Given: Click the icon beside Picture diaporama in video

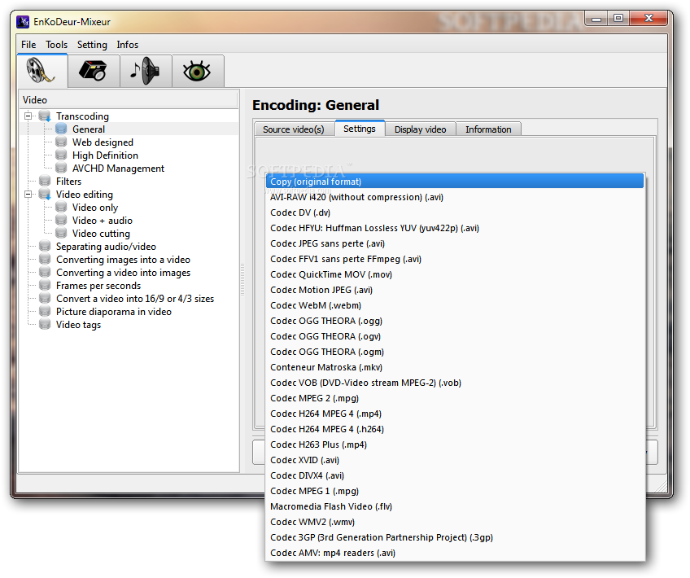Looking at the screenshot, I should [45, 311].
